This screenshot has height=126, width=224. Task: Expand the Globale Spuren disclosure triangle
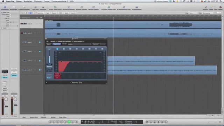(21, 18)
